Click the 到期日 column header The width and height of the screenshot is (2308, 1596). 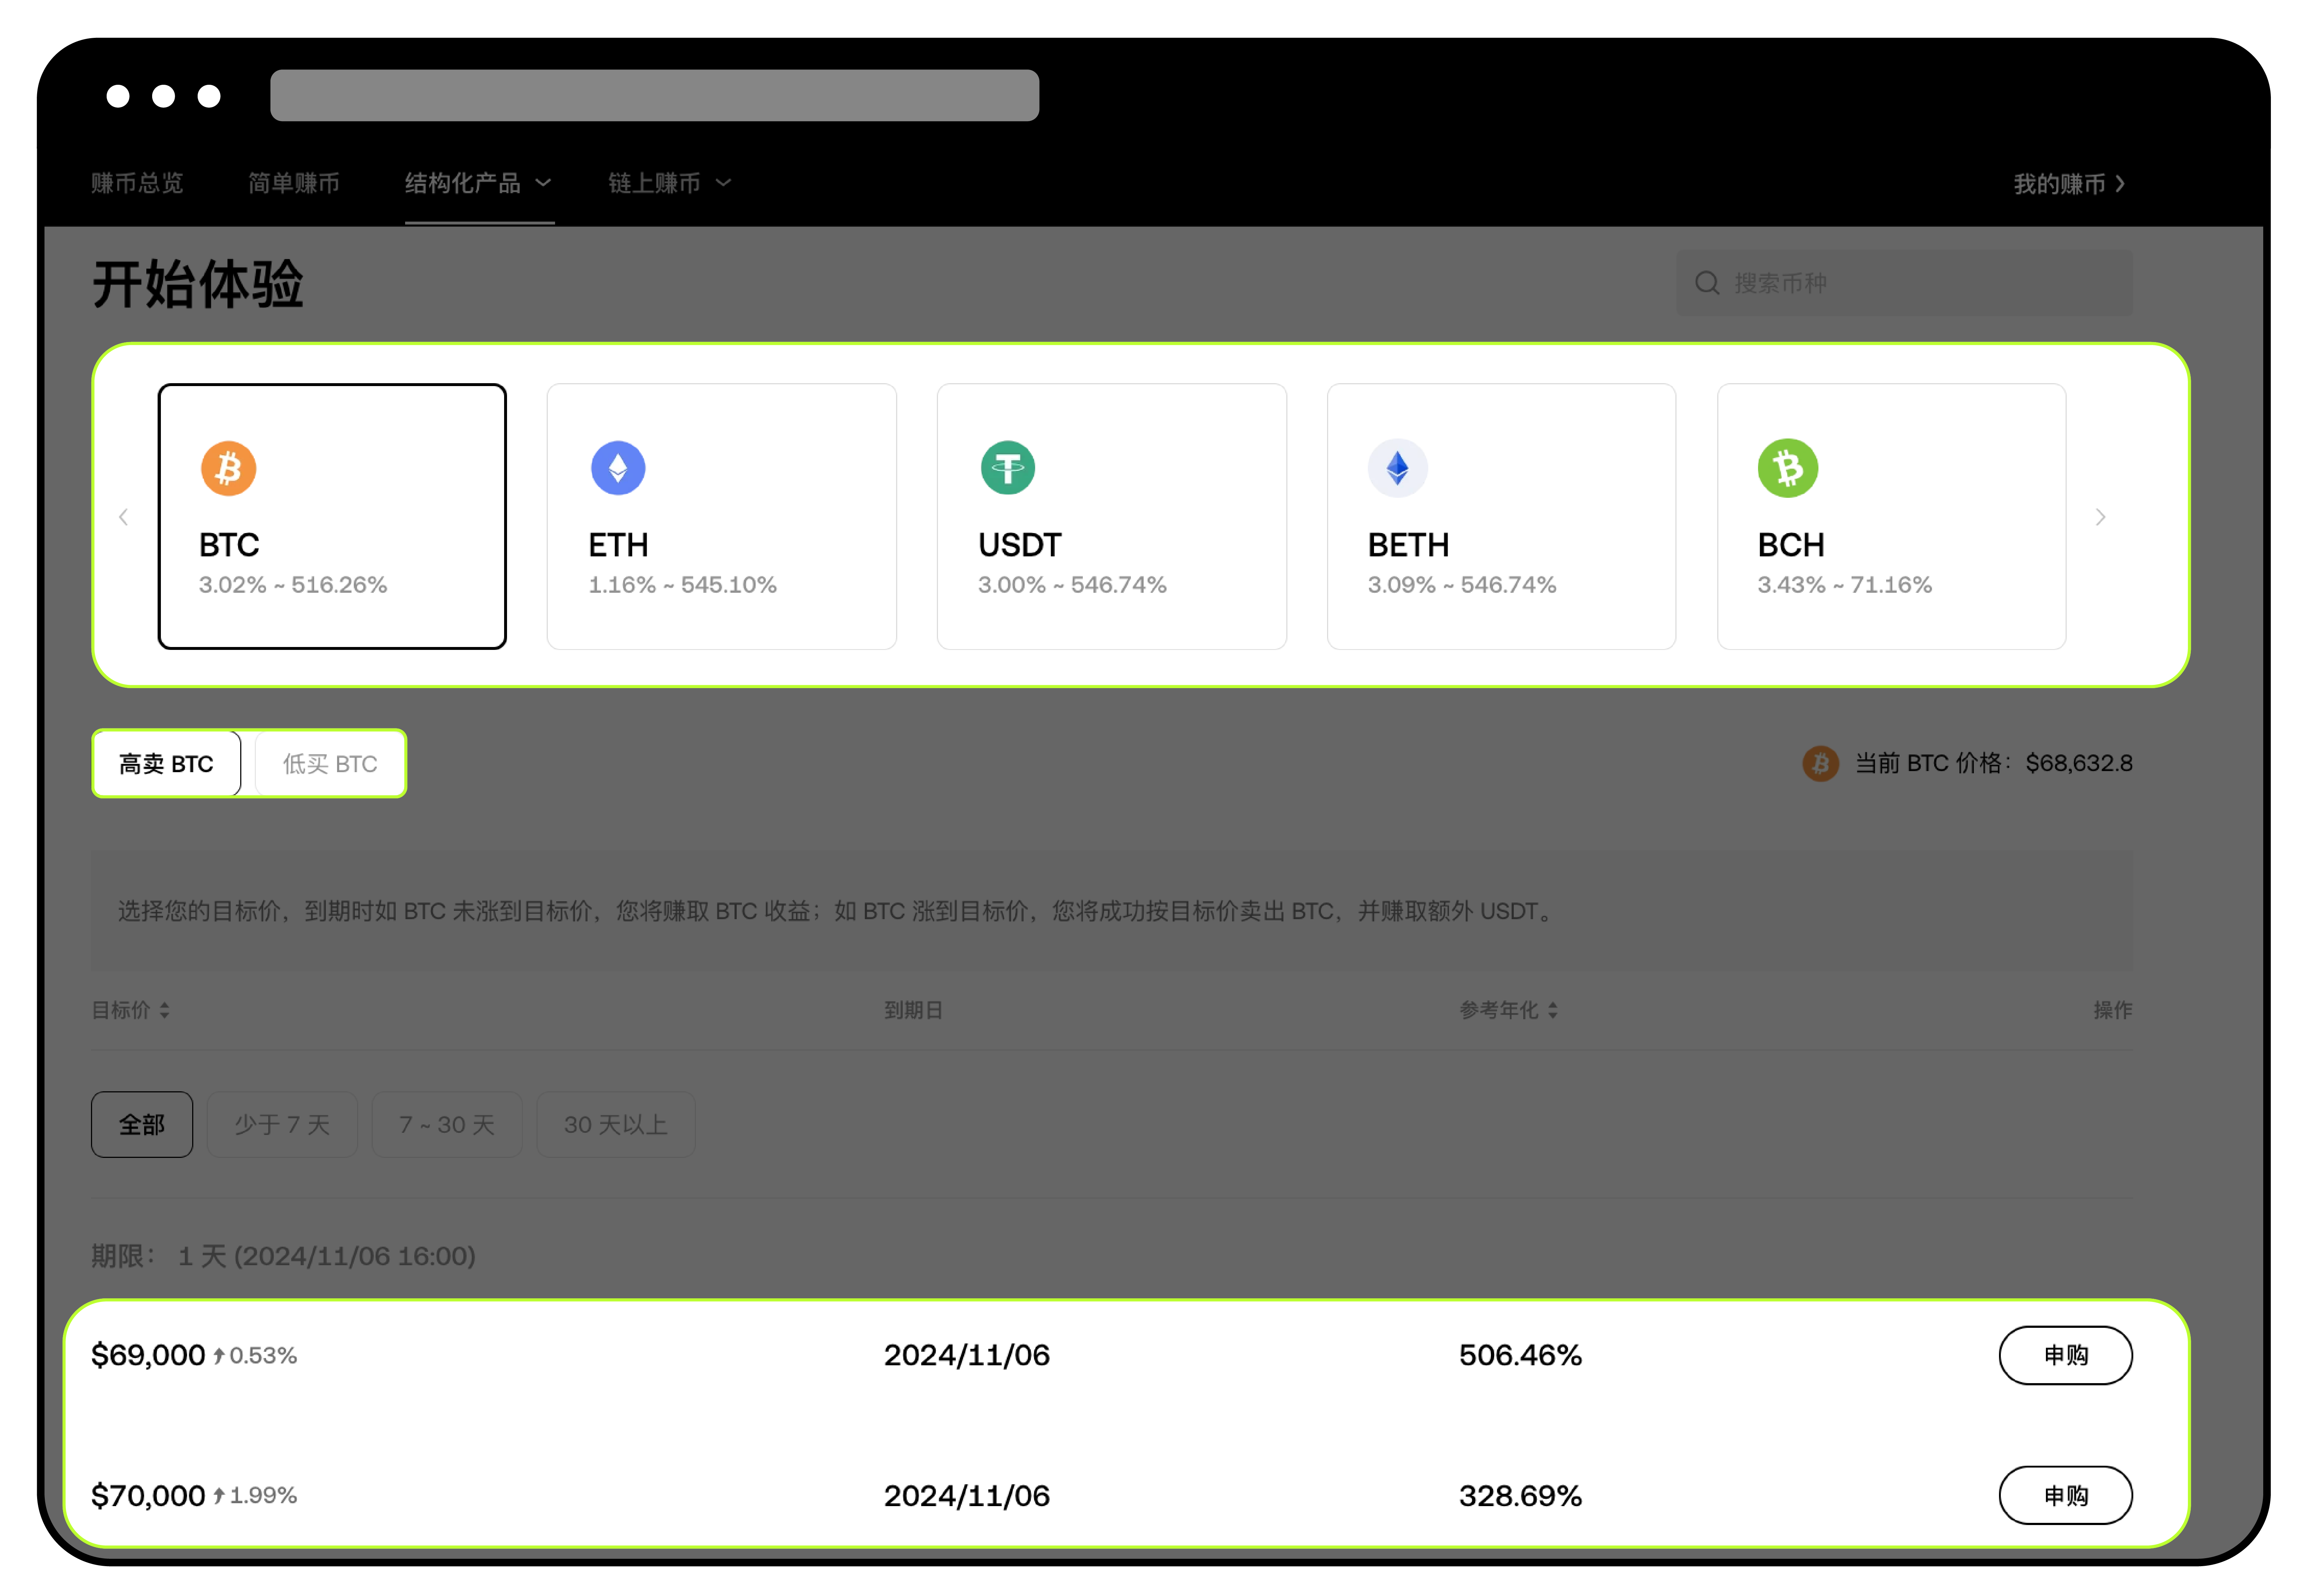(913, 1010)
